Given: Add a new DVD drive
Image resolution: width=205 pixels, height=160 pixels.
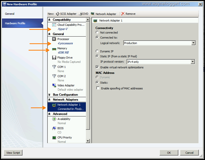Looking at the screenshot, I should [x=83, y=14].
